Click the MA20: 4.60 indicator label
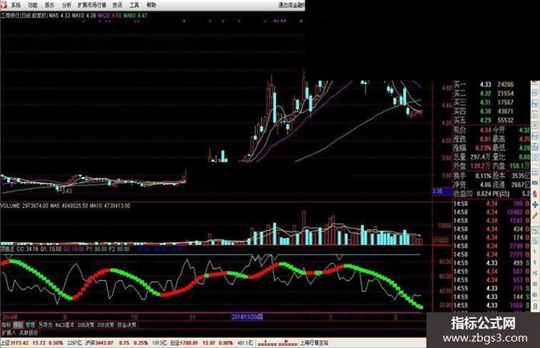The width and height of the screenshot is (540, 348). coord(109,15)
